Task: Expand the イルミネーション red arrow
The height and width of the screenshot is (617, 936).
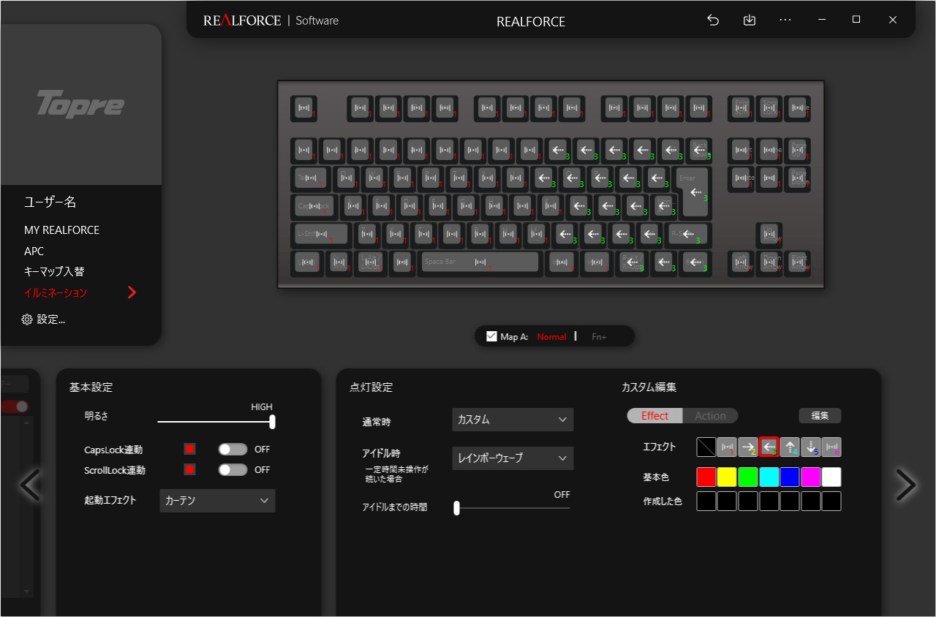Action: (132, 292)
